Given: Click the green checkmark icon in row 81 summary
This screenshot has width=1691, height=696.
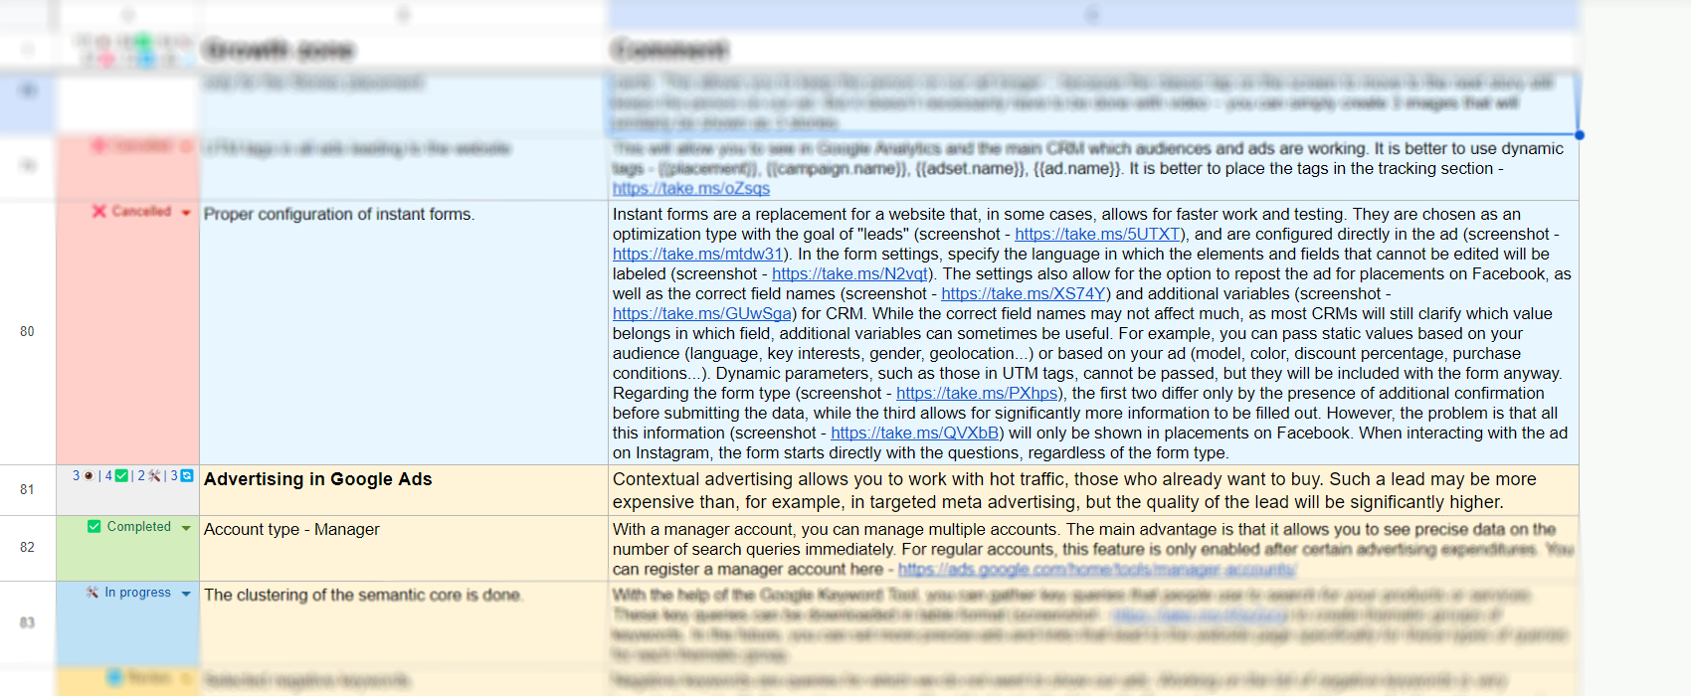Looking at the screenshot, I should (121, 476).
